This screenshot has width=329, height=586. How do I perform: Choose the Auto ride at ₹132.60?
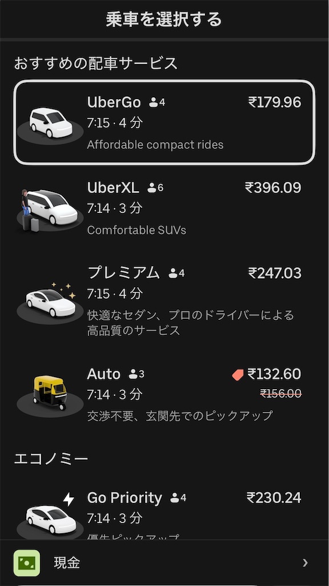tap(164, 395)
